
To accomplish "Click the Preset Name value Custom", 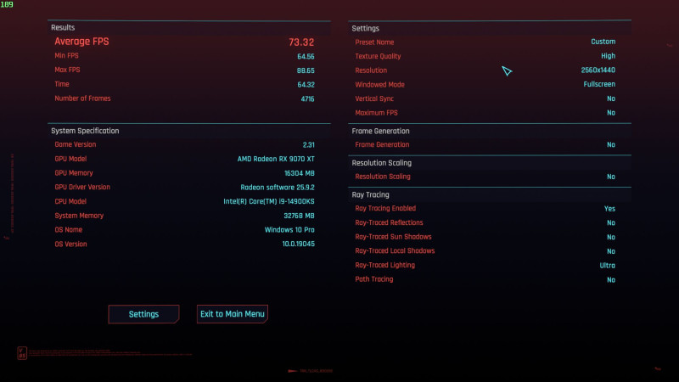I will coord(603,42).
